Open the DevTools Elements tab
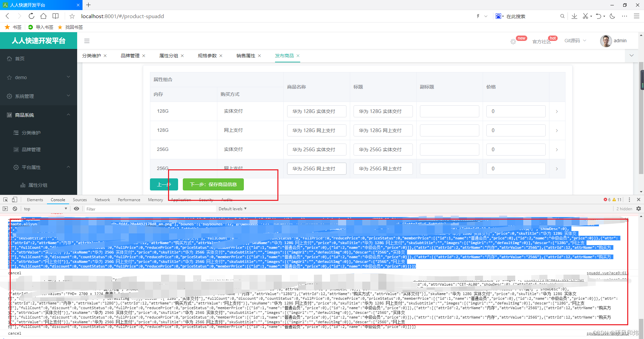 tap(35, 200)
